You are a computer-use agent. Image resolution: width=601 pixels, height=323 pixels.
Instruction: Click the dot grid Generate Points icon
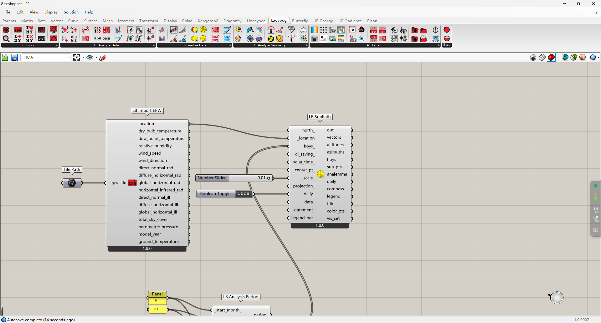click(323, 30)
